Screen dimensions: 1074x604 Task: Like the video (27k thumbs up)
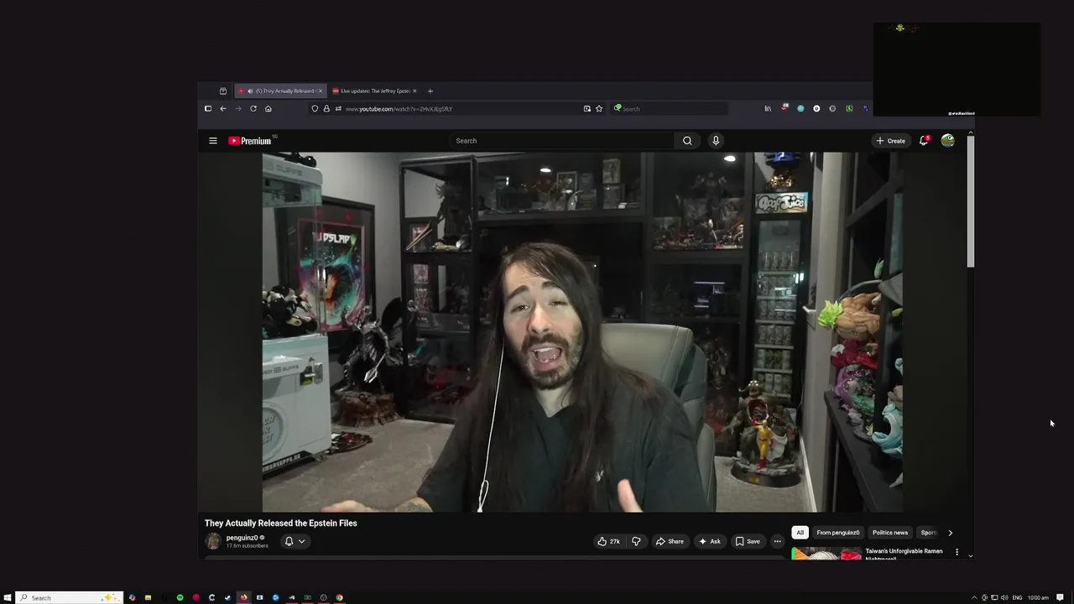coord(609,541)
